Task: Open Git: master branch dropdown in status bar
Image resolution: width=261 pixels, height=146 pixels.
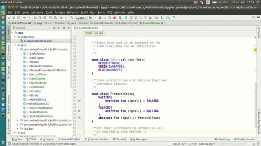Action: point(207,144)
